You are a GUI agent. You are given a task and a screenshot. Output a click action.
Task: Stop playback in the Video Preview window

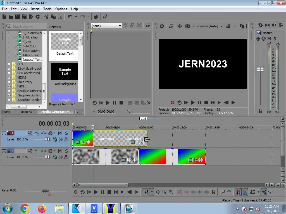pos(206,103)
